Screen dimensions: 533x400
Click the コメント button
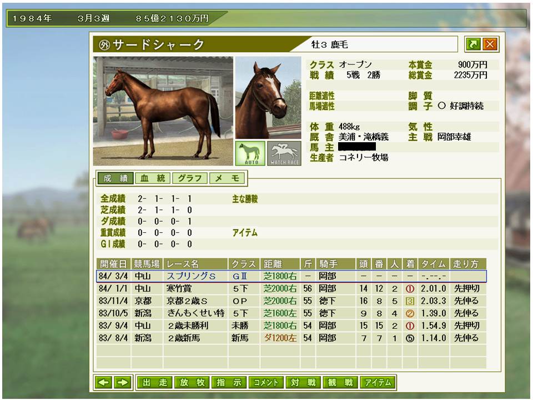[266, 382]
